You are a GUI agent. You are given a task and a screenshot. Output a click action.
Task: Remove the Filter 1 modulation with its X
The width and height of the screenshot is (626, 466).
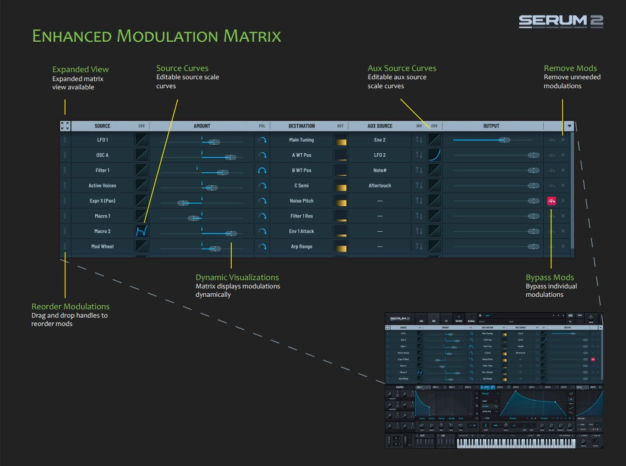(x=563, y=170)
